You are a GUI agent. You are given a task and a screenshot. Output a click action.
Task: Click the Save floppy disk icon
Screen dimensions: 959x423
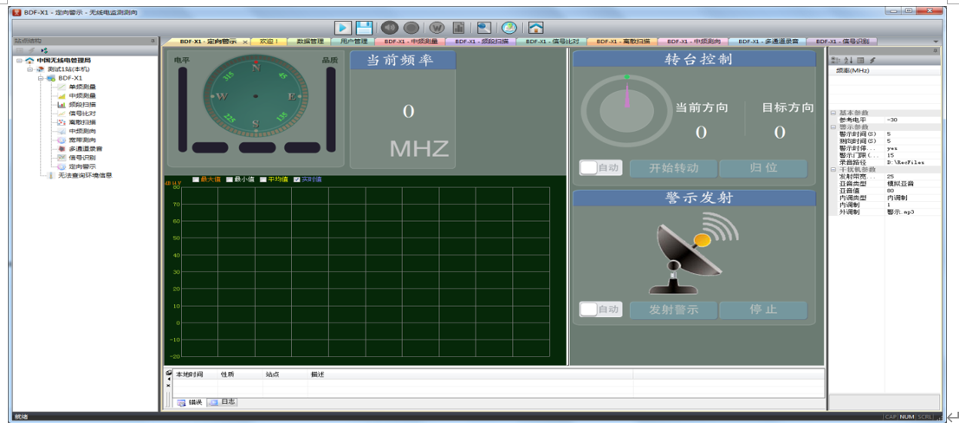point(365,28)
